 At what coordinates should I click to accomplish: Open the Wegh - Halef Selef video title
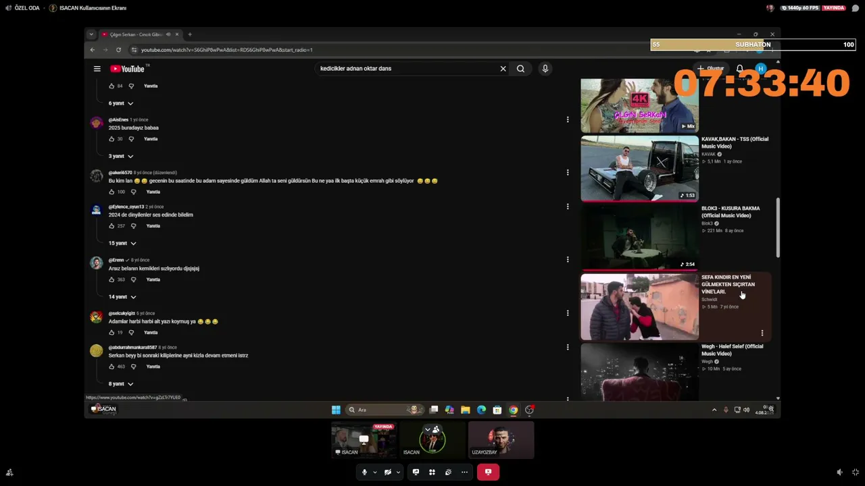click(x=732, y=350)
